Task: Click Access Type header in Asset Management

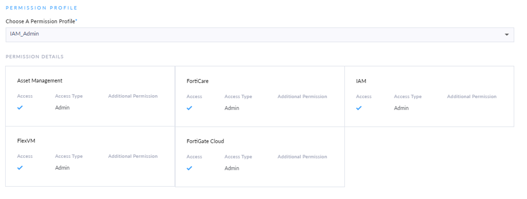Action: point(69,96)
